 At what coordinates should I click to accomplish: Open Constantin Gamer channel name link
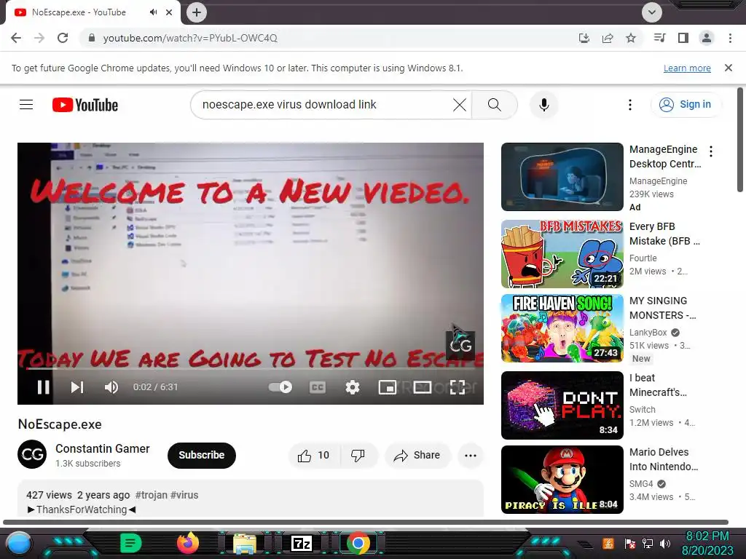[x=102, y=448]
